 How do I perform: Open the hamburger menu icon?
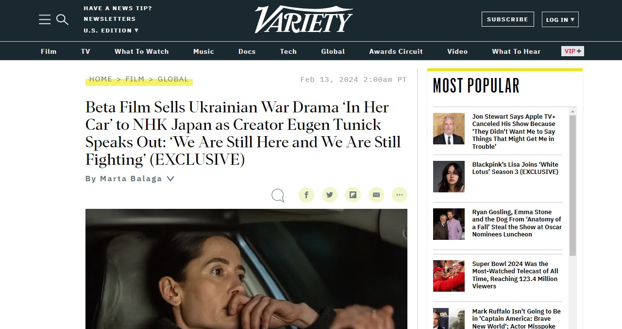[45, 19]
